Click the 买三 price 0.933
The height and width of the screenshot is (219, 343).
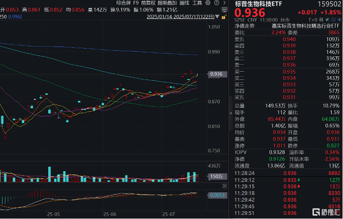click(x=289, y=84)
